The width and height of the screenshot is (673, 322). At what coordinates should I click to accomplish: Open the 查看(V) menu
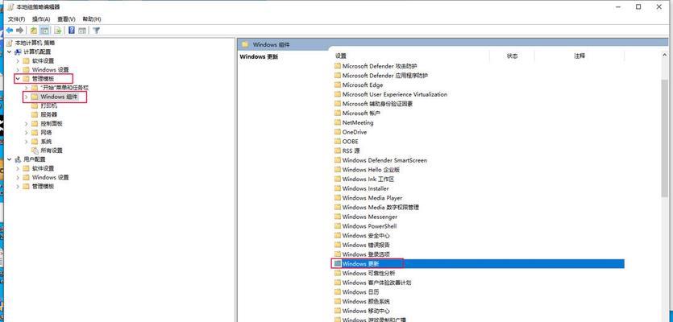66,19
